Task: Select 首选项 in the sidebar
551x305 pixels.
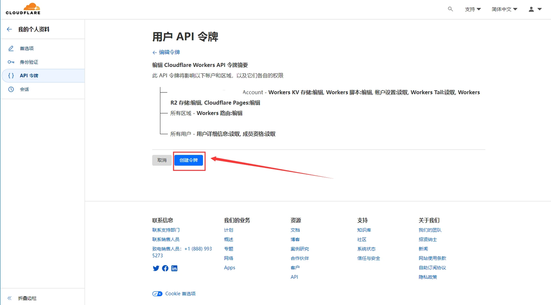Action: pos(27,48)
